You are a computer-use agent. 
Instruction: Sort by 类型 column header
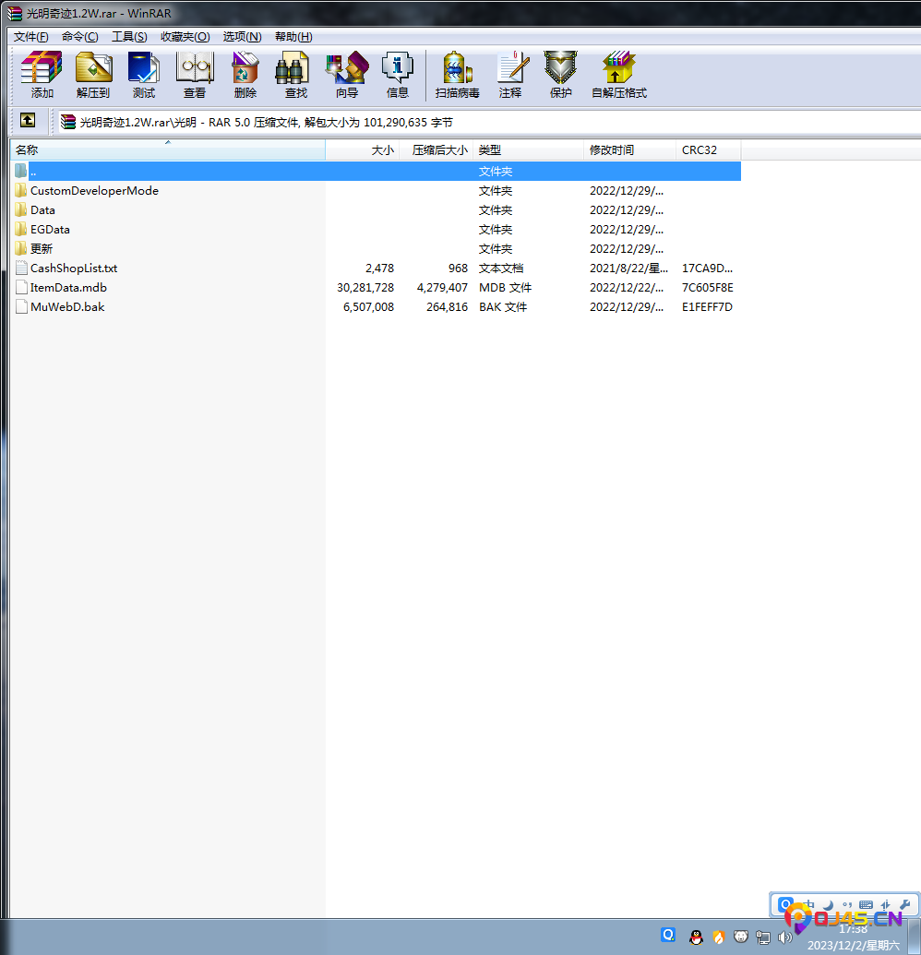pyautogui.click(x=528, y=149)
